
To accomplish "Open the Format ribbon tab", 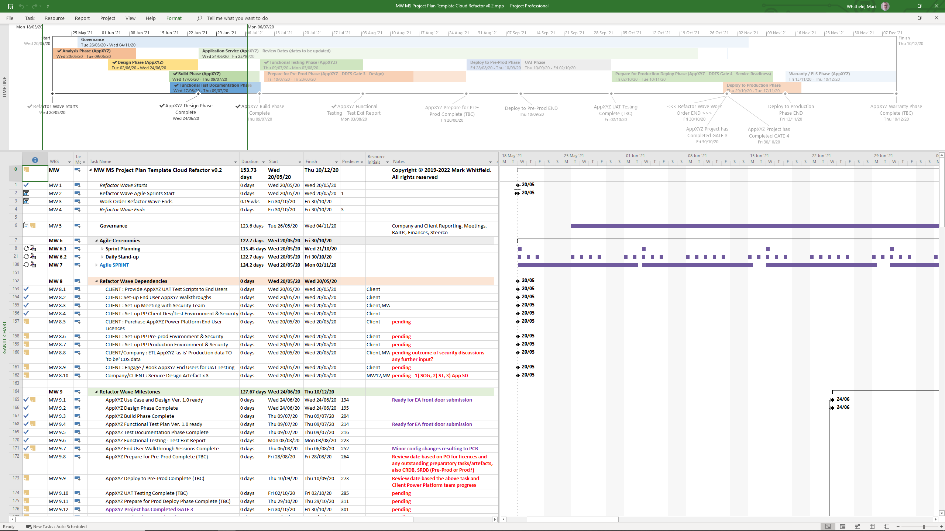I will pos(174,18).
